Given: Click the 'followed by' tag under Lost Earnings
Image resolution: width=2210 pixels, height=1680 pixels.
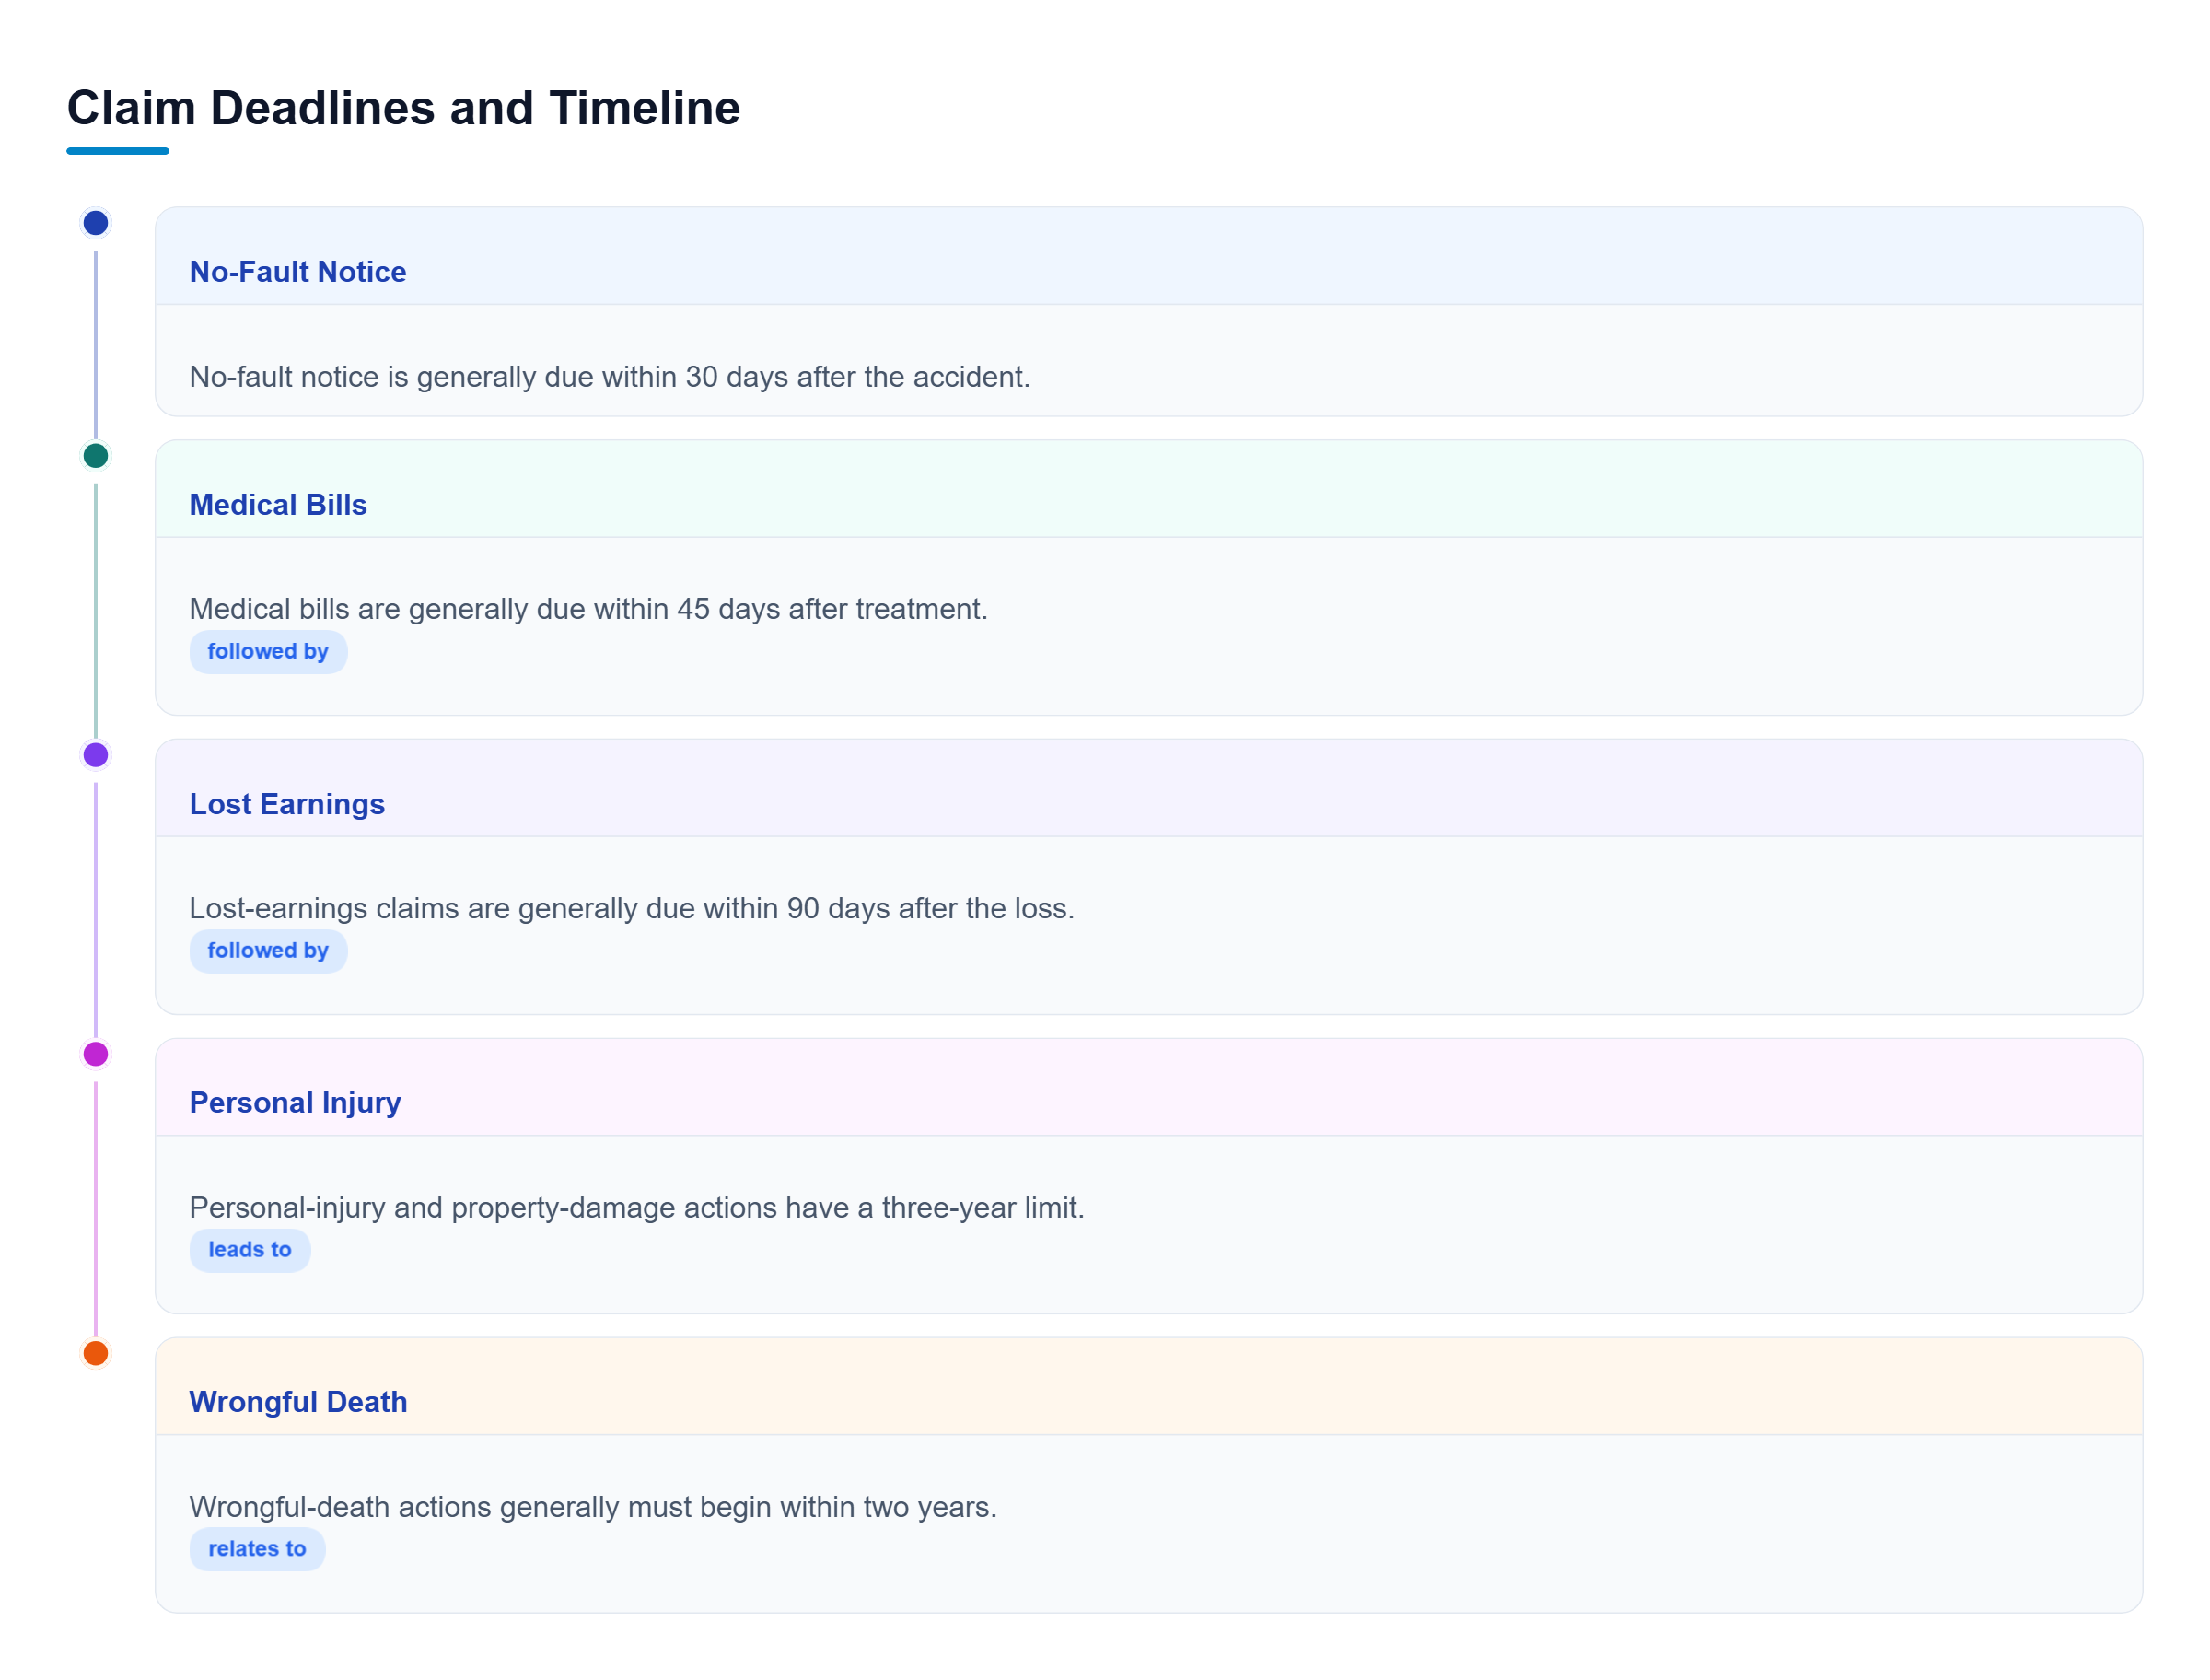Looking at the screenshot, I should 268,951.
